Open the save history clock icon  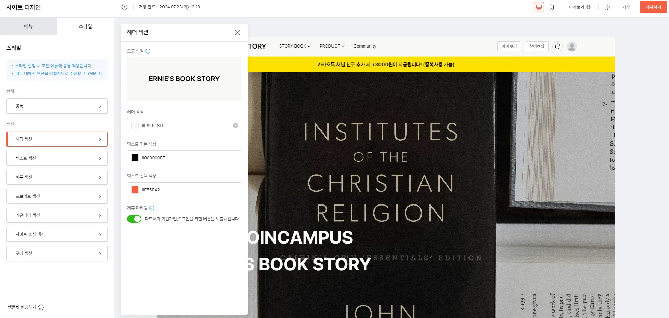tap(124, 7)
